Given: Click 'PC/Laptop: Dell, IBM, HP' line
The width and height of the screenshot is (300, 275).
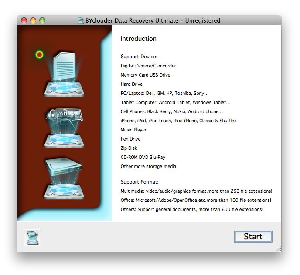Looking at the screenshot, I should point(164,93).
